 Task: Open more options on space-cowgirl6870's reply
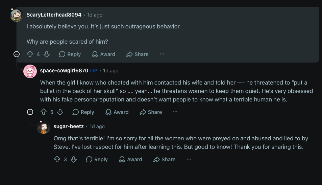click(x=175, y=112)
